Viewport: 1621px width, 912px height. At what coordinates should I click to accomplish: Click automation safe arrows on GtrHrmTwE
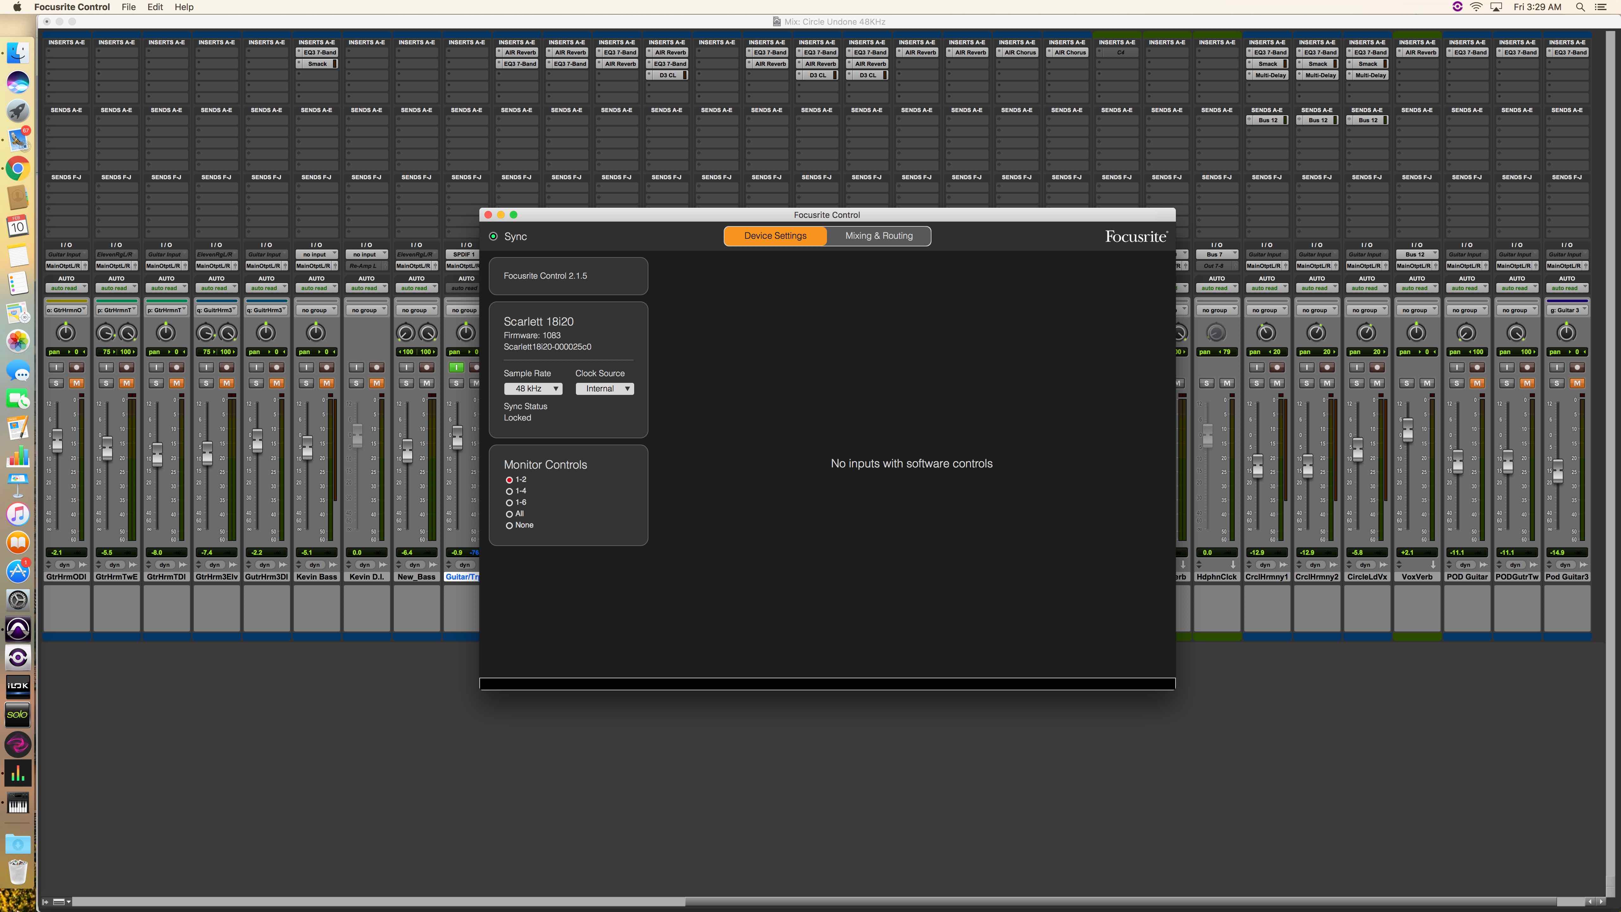133,565
